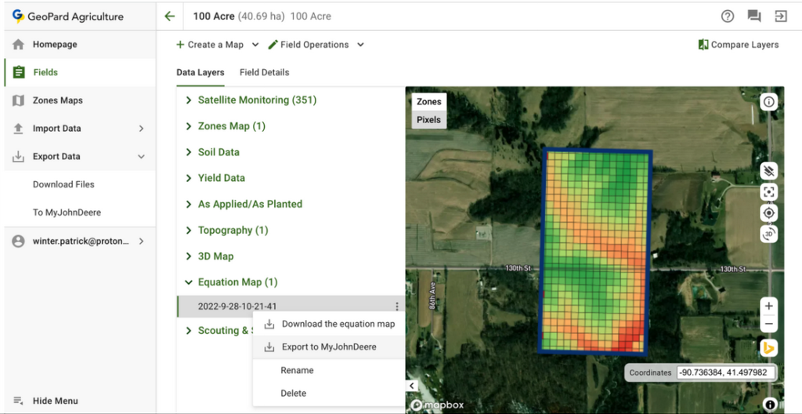The height and width of the screenshot is (414, 802).
Task: Select Export to MyJohnDeere menu option
Action: click(328, 347)
